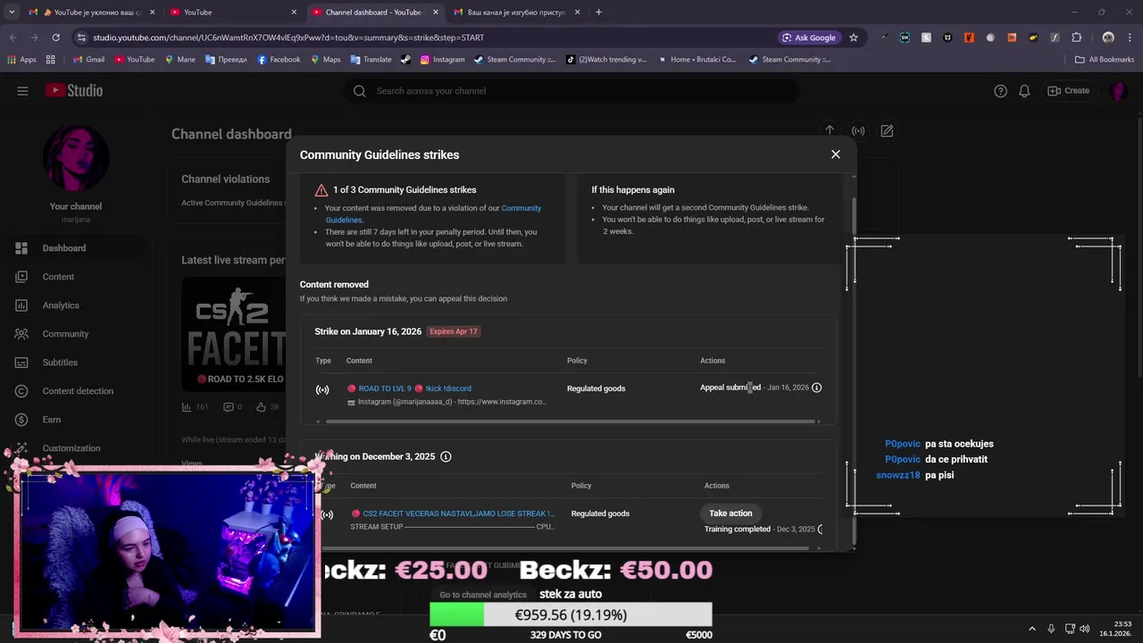Click the upload arrow icon on dashboard

pyautogui.click(x=830, y=130)
